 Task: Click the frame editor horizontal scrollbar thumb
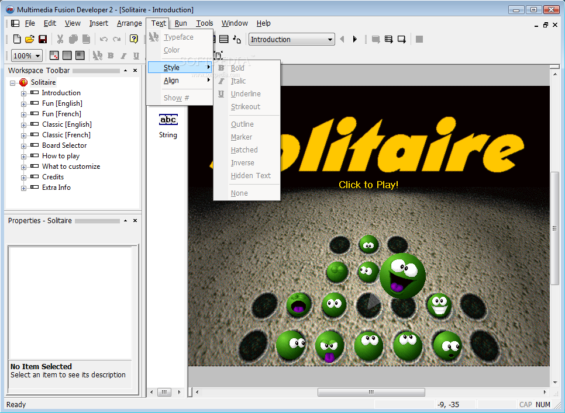point(371,392)
